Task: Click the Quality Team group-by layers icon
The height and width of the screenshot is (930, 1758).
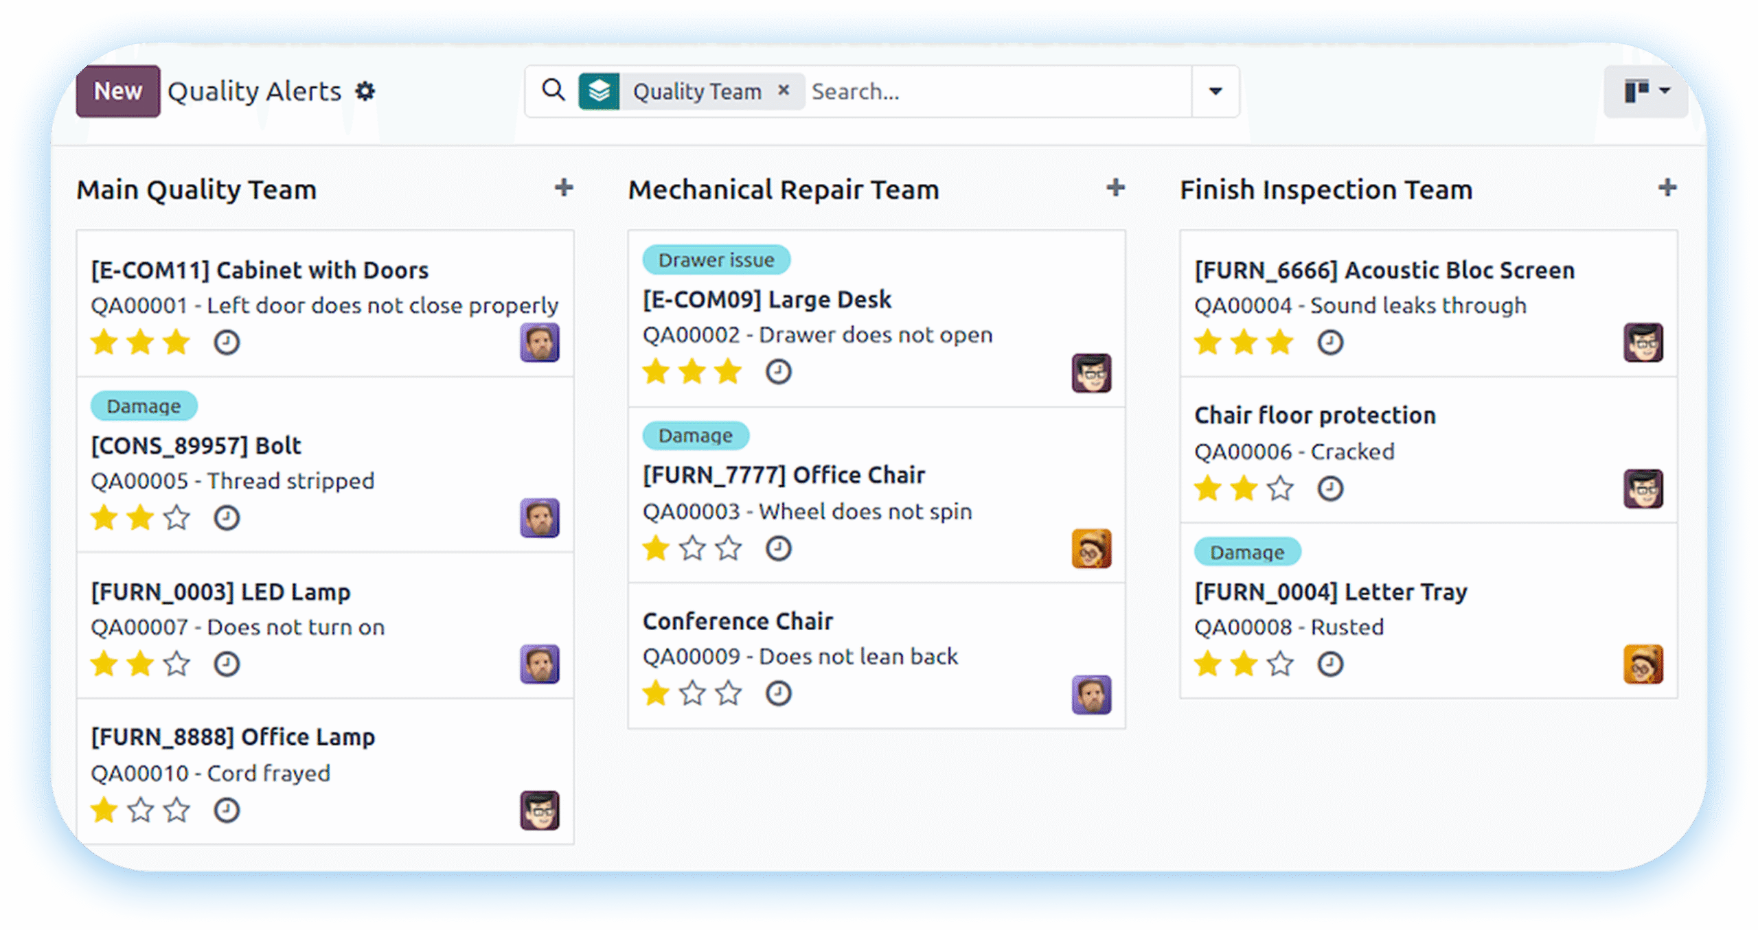Action: coord(599,91)
